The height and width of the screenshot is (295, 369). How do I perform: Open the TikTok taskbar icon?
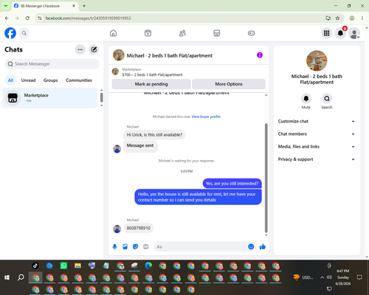35,265
